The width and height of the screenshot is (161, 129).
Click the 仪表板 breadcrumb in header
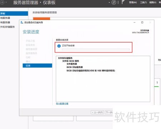[x=49, y=3]
